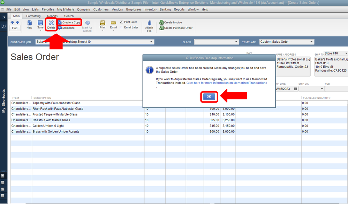Viewport: 348px width, 204px height.
Task: Open the Window menu
Action: click(193, 9)
